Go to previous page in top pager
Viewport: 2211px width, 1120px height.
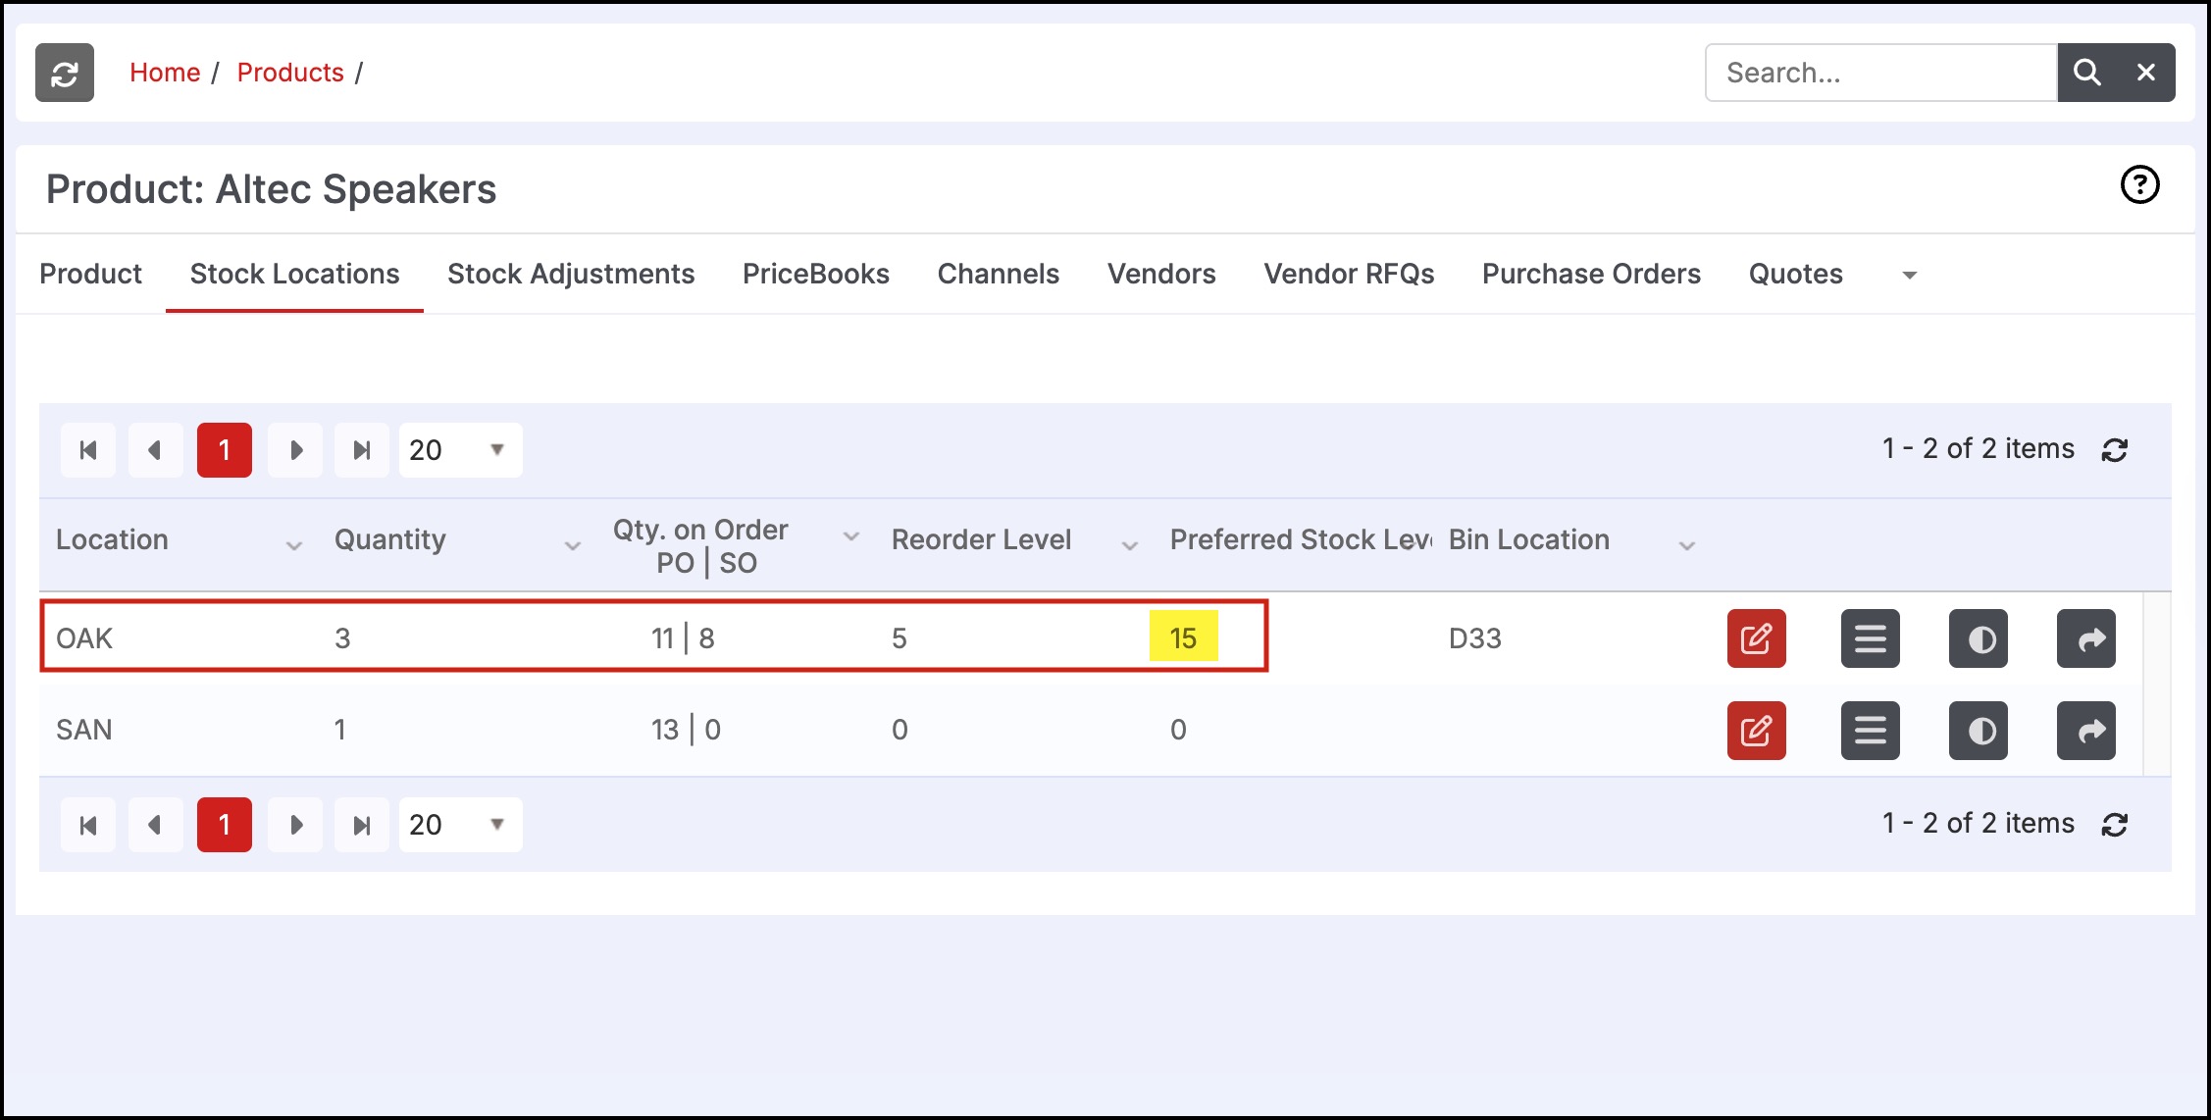click(155, 450)
